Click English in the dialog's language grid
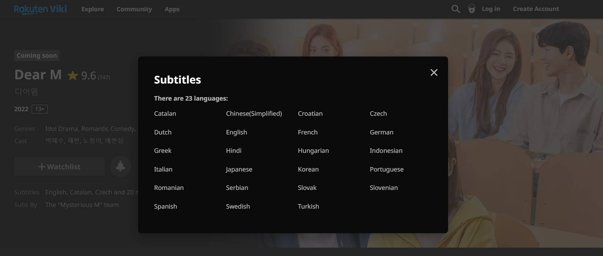Viewport: 603px width, 256px height. [237, 132]
